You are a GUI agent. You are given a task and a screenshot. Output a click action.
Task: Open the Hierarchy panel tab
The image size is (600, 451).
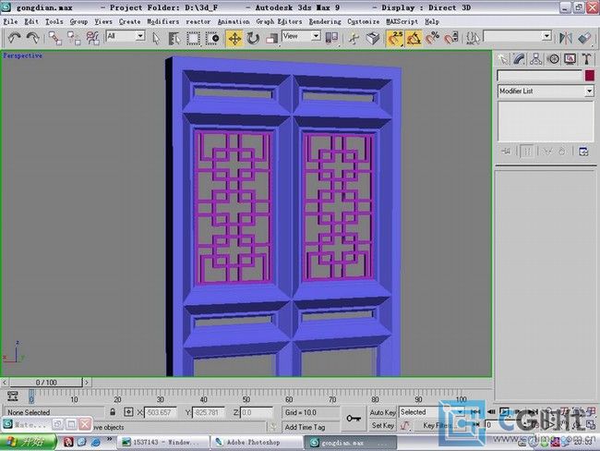tap(536, 58)
